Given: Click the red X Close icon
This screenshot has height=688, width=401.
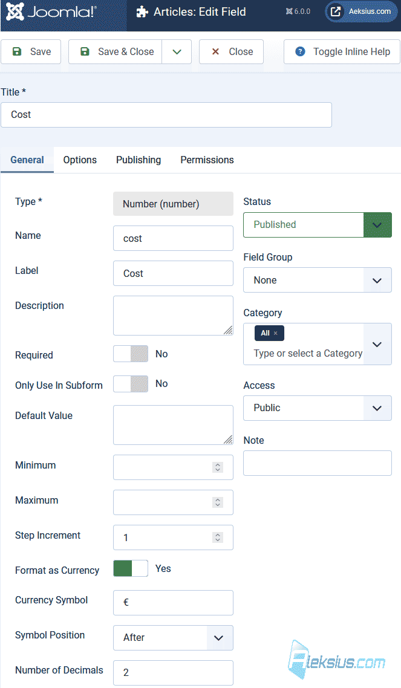Looking at the screenshot, I should tap(215, 52).
